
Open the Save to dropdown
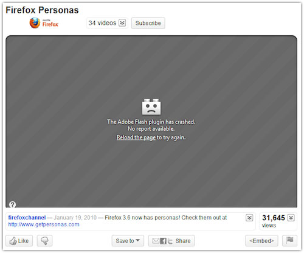coord(128,241)
